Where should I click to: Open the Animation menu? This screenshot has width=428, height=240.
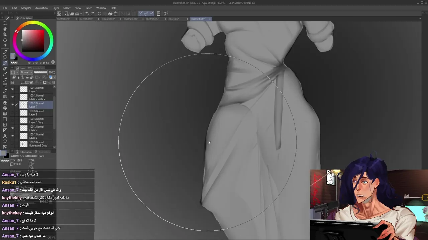[41, 8]
